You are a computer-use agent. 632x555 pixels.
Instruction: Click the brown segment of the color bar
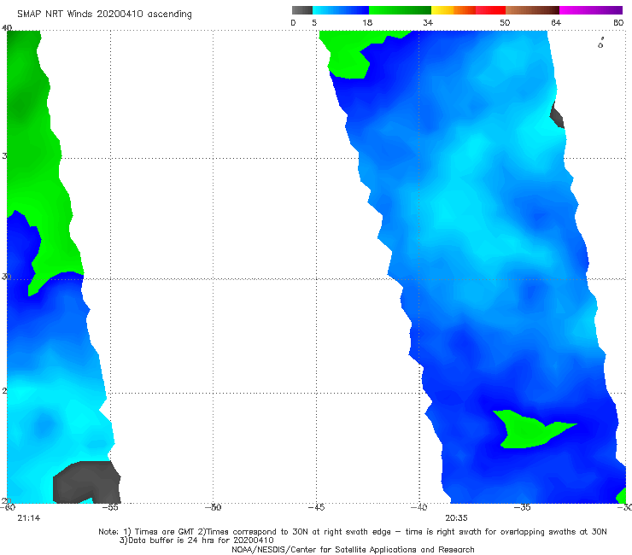pos(532,10)
